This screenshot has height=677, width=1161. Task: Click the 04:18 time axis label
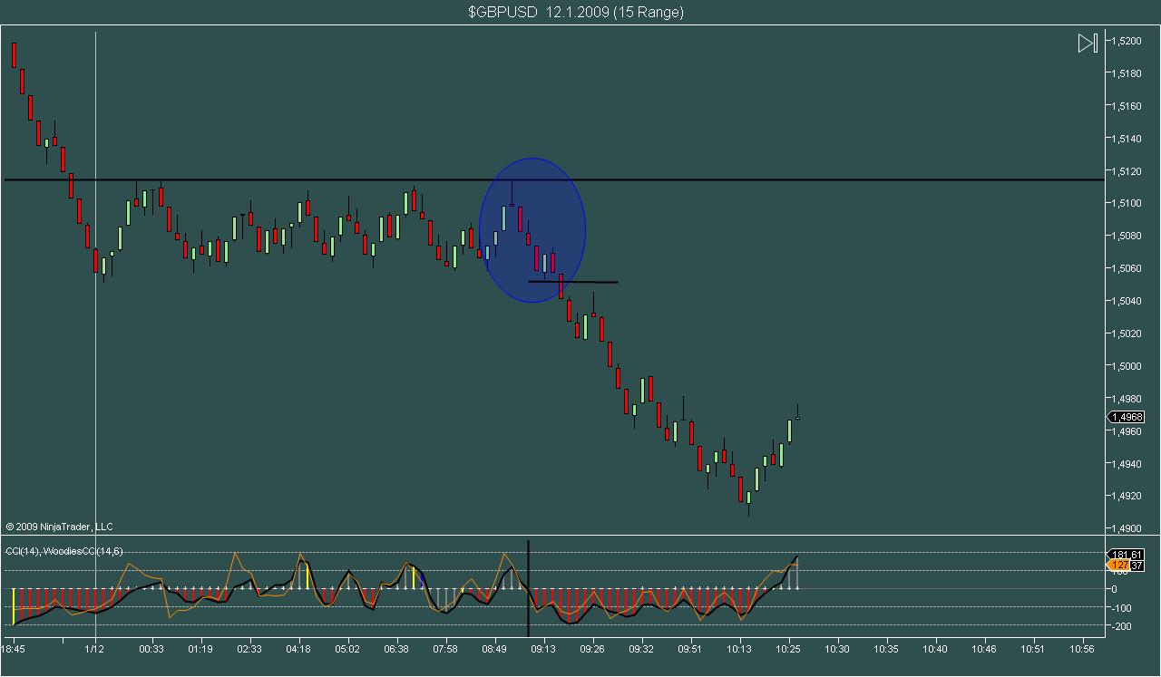pos(298,649)
